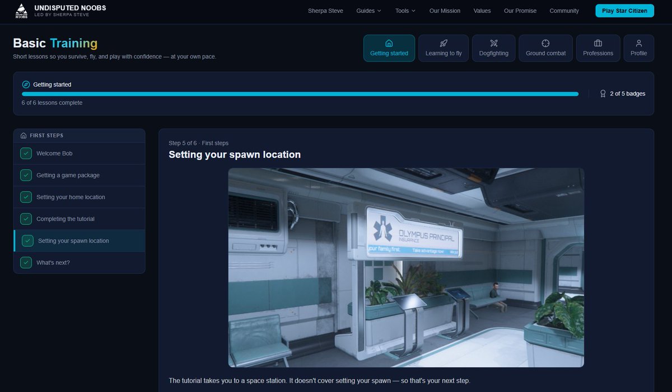
Task: Click the rocket icon for Learning to fly
Action: point(444,43)
